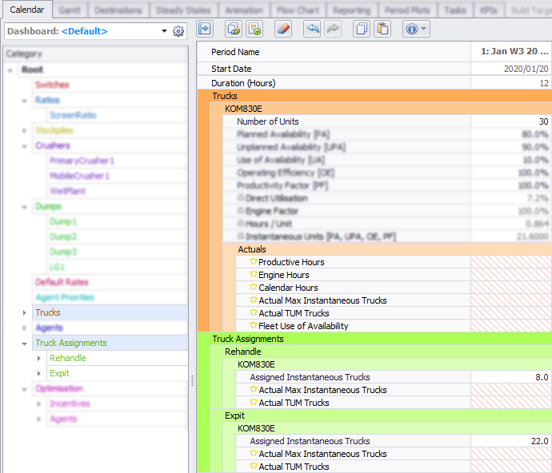
Task: Click Rehandle Assigned Instantaneous Trucks value 8.0
Action: (510, 377)
